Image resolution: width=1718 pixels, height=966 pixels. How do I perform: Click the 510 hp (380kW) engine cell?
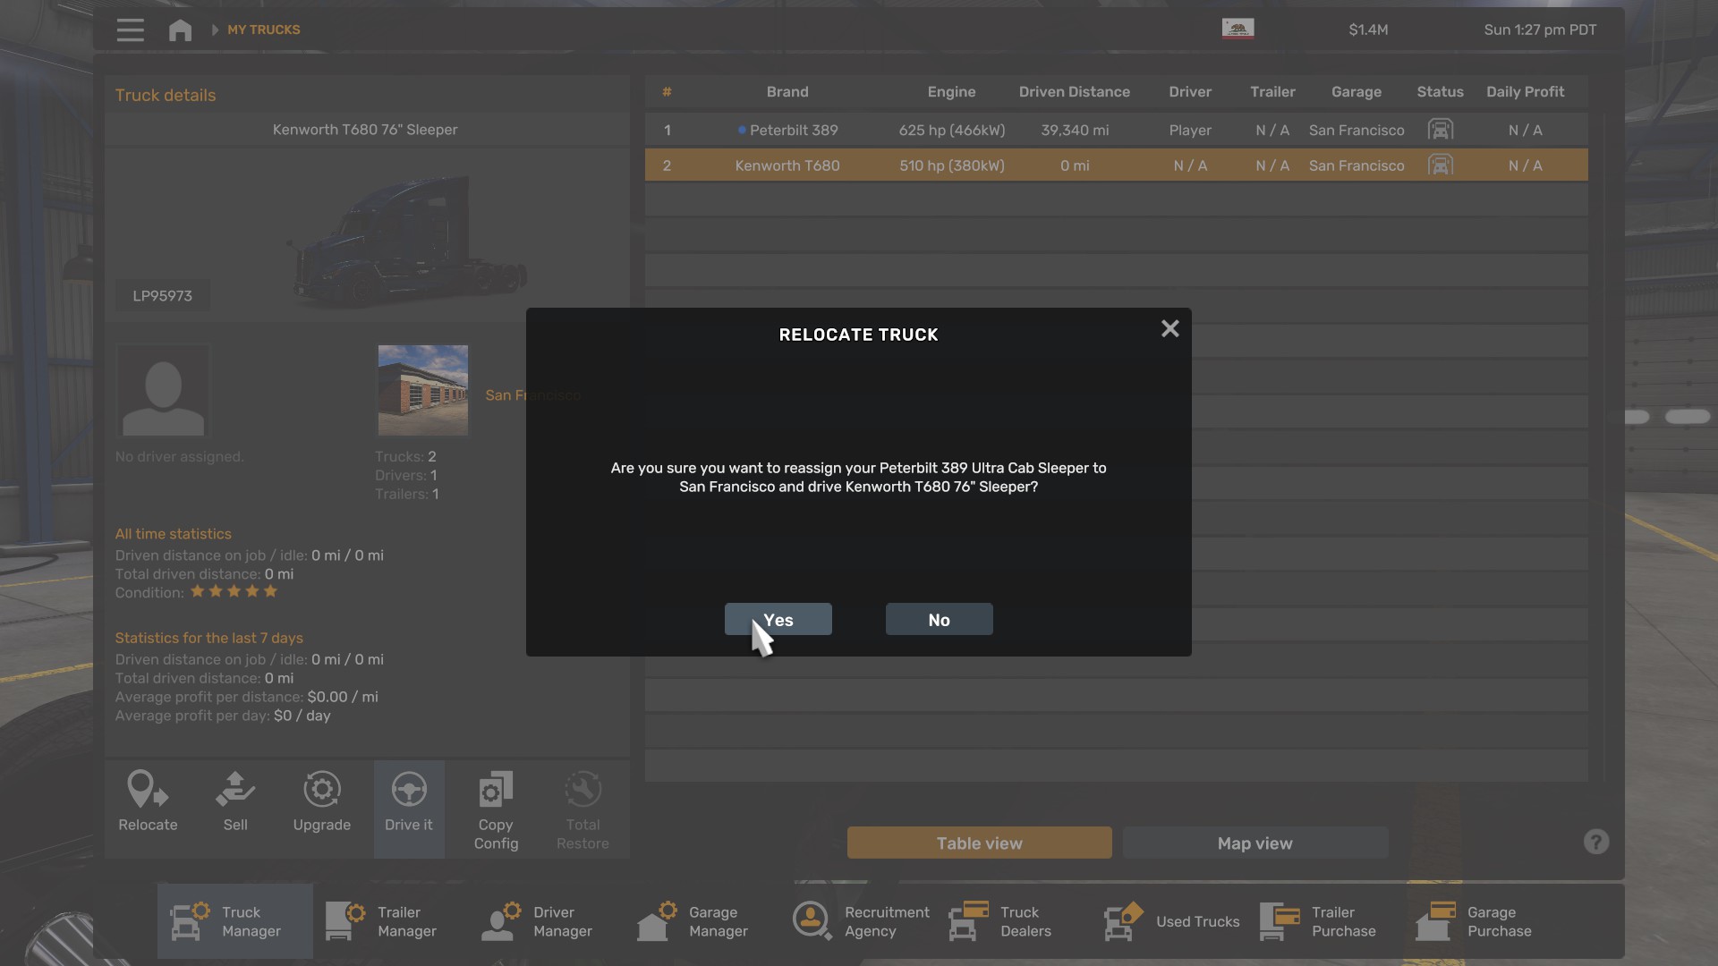(952, 165)
